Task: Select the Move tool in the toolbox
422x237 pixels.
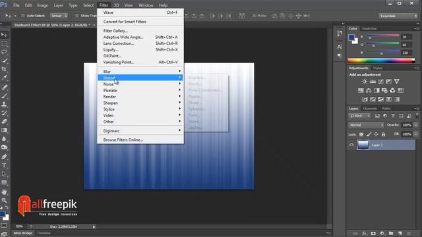Action: [x=4, y=35]
